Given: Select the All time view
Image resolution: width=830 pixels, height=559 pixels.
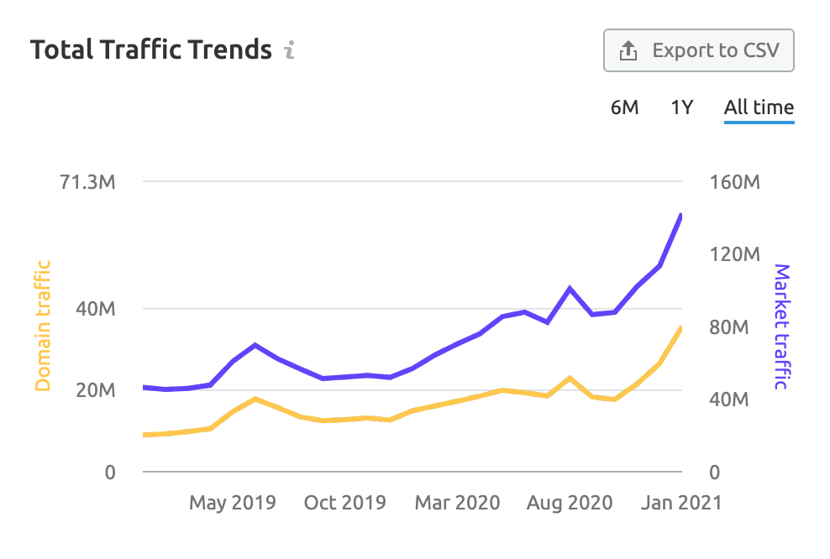Looking at the screenshot, I should click(x=758, y=107).
